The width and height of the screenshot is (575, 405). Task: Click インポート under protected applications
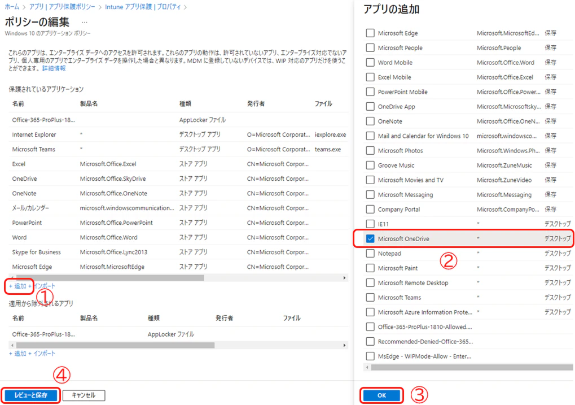(42, 286)
